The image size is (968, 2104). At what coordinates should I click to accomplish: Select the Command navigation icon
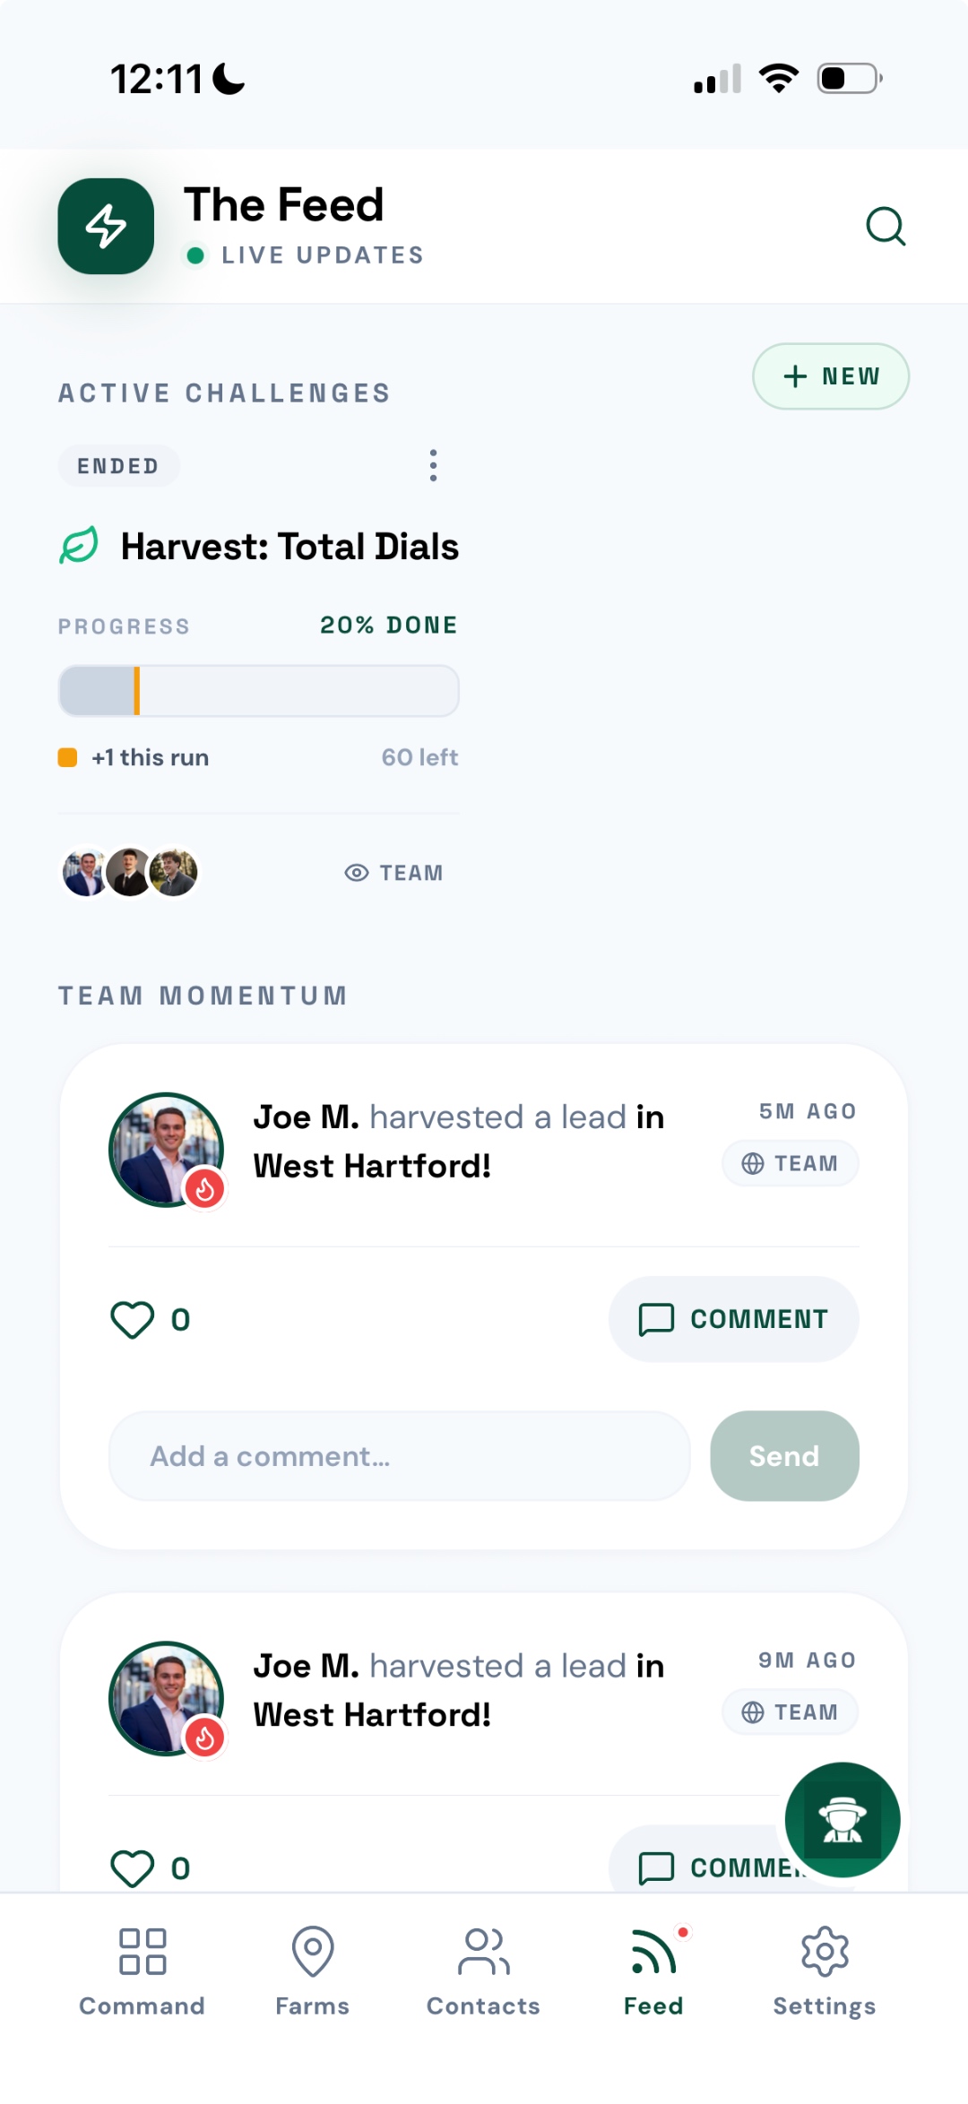[x=143, y=1959]
